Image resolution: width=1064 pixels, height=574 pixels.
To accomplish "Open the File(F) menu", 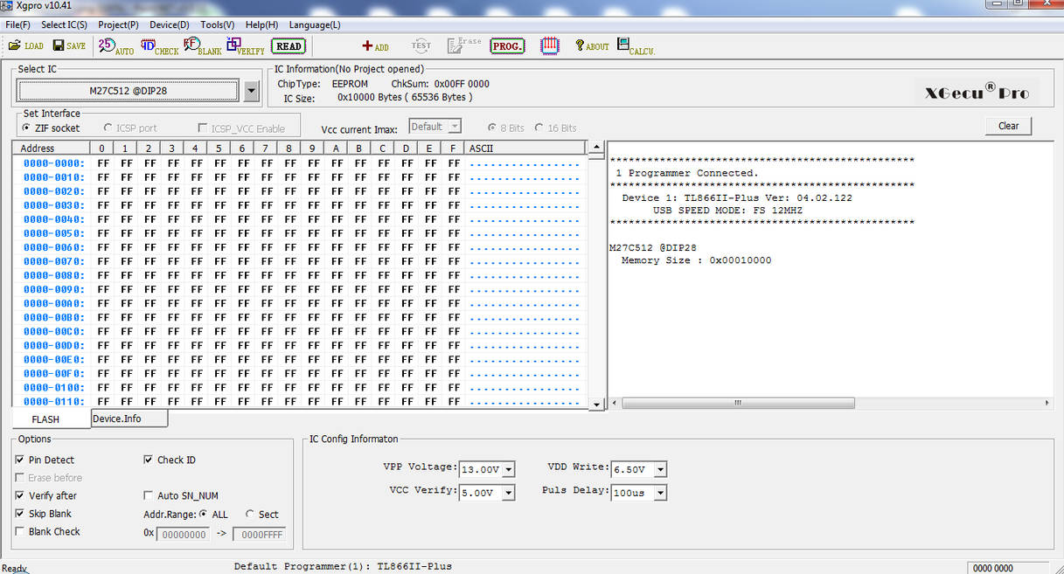I will (x=17, y=24).
